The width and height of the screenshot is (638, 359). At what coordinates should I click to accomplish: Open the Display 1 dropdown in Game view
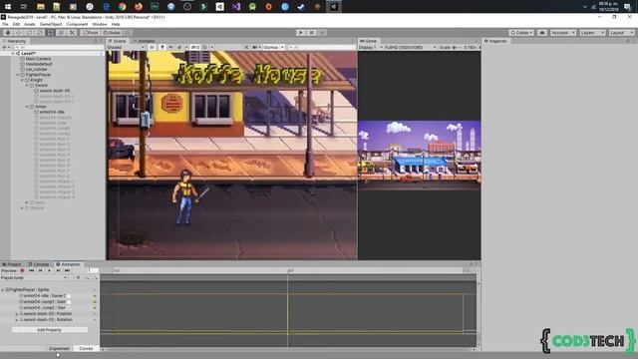[x=371, y=48]
